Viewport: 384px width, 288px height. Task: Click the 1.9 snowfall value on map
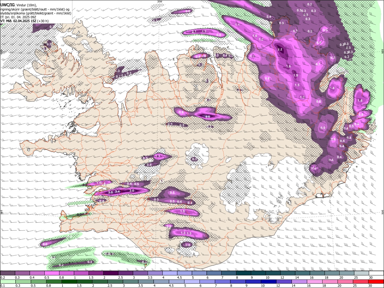[x=295, y=76]
